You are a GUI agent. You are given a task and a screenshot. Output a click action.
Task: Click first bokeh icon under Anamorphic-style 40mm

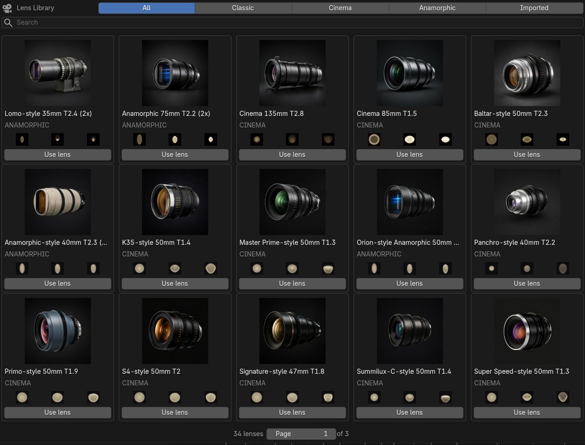tap(22, 268)
